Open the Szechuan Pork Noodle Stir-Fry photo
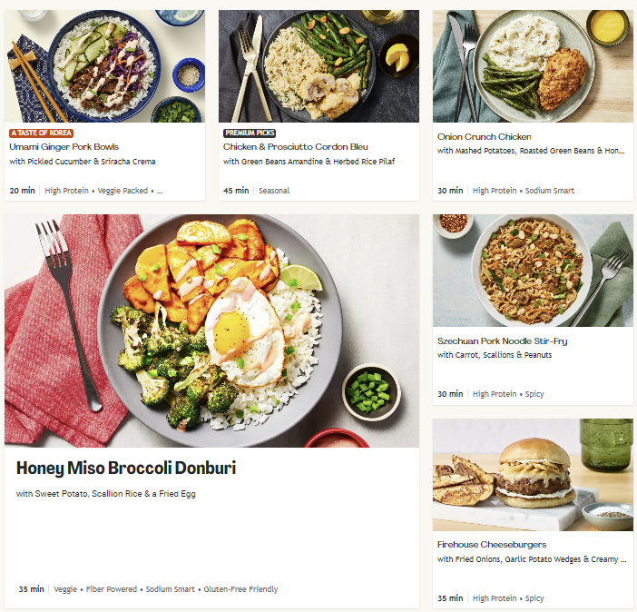Viewport: 637px width, 612px height. pos(533,271)
